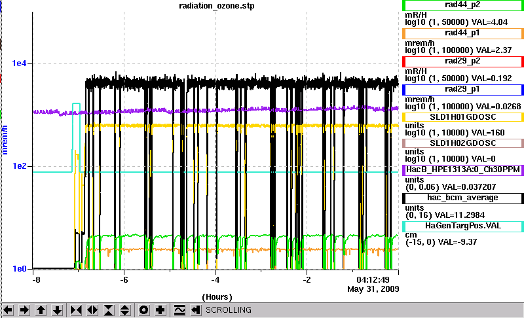Click the 1e4 y-axis label
The height and width of the screenshot is (318, 524).
click(19, 63)
